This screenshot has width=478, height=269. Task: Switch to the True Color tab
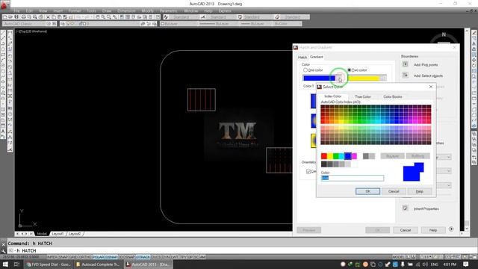pyautogui.click(x=363, y=96)
